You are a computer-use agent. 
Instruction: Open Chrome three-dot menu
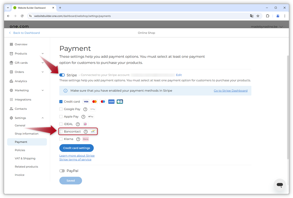click(285, 16)
